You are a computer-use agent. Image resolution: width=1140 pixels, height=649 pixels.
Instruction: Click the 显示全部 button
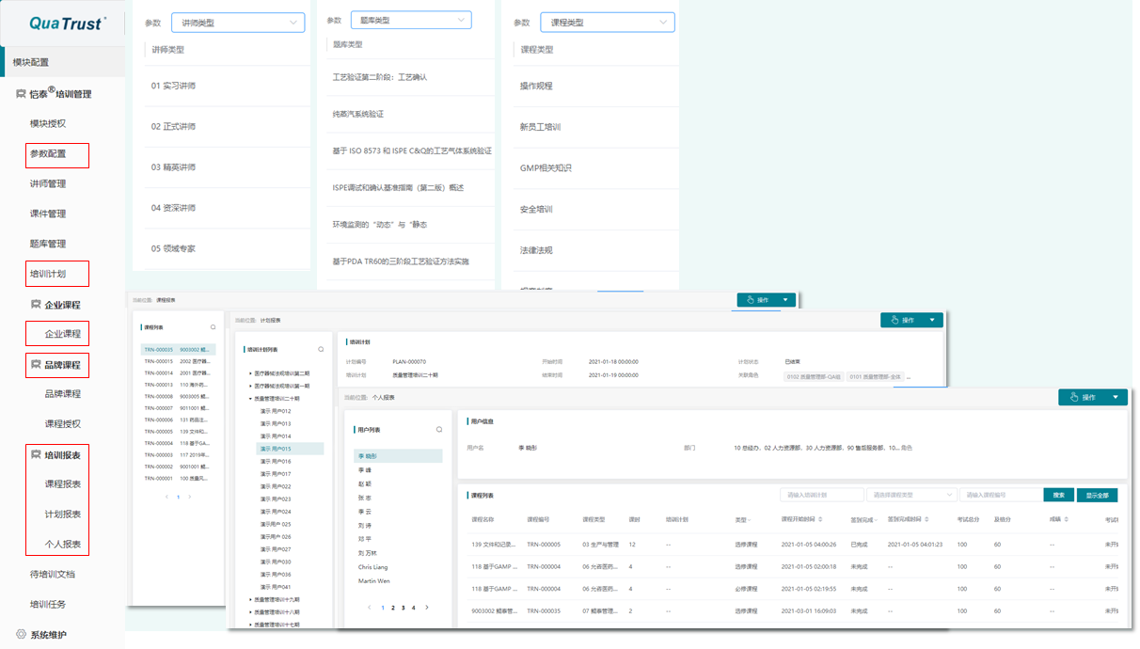pyautogui.click(x=1097, y=495)
